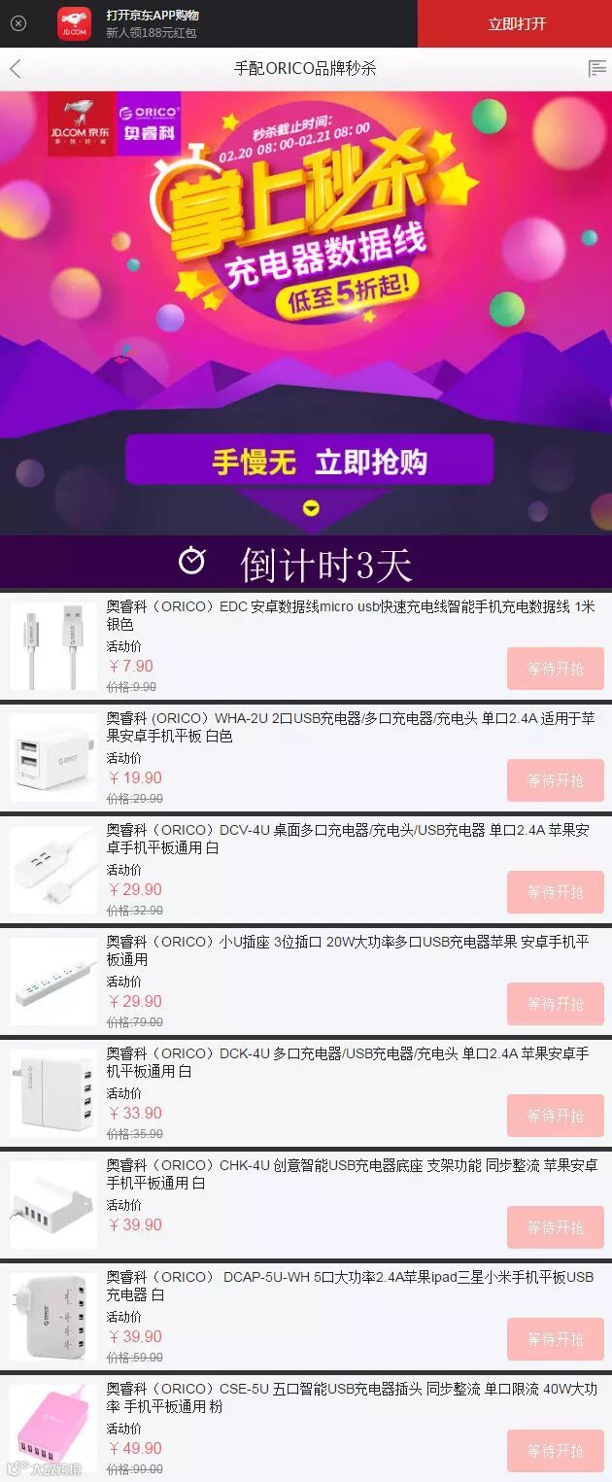612x1482 pixels.
Task: Open the DCAP-5U-WH 5-port charger title
Action: (349, 1286)
